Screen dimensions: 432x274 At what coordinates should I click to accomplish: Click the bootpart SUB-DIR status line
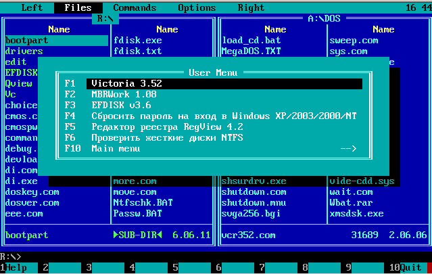[x=107, y=235]
